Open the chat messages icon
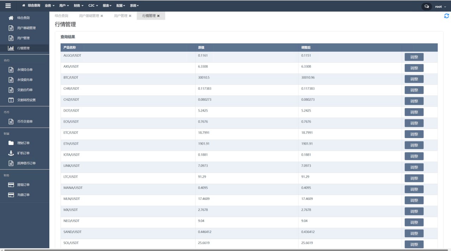Screen dimensions: 451x251 click(426, 6)
